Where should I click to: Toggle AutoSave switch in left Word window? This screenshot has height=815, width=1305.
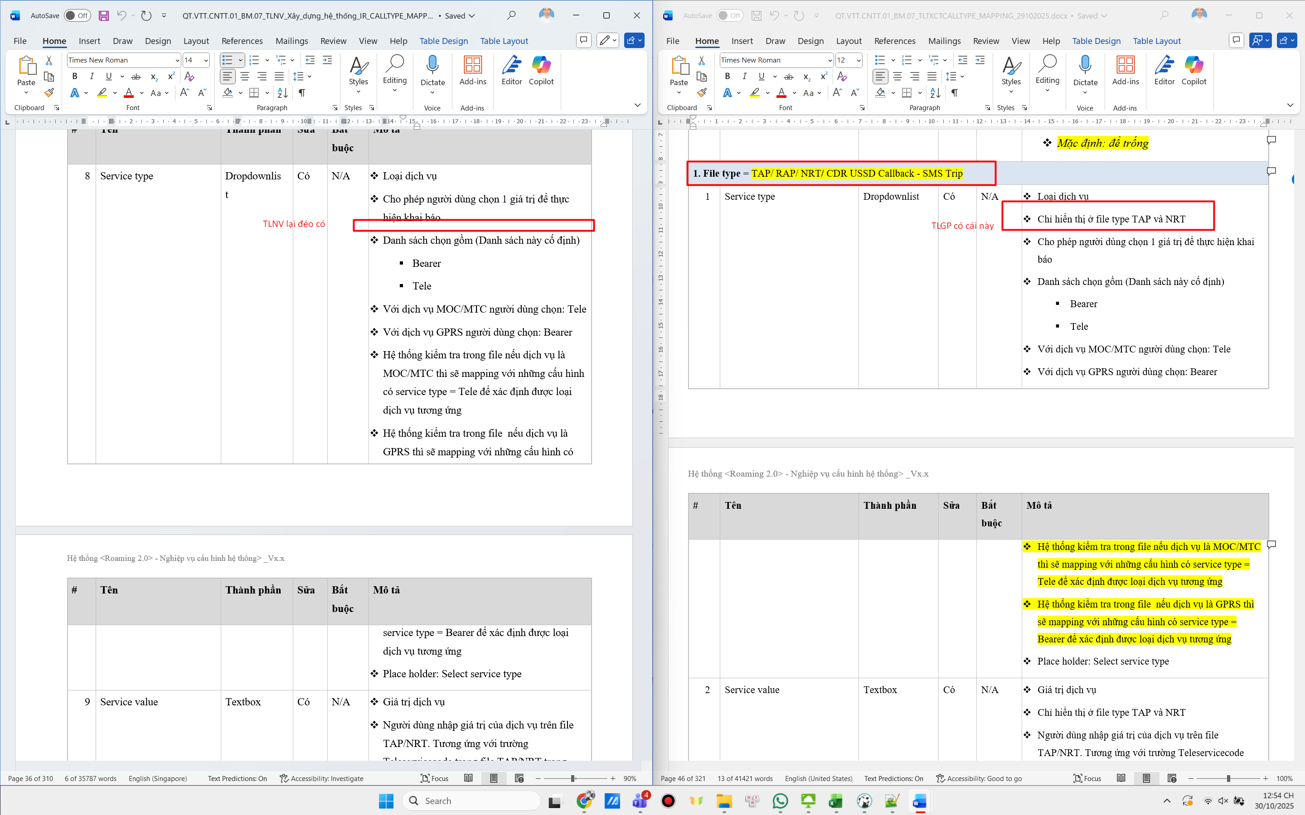click(77, 16)
